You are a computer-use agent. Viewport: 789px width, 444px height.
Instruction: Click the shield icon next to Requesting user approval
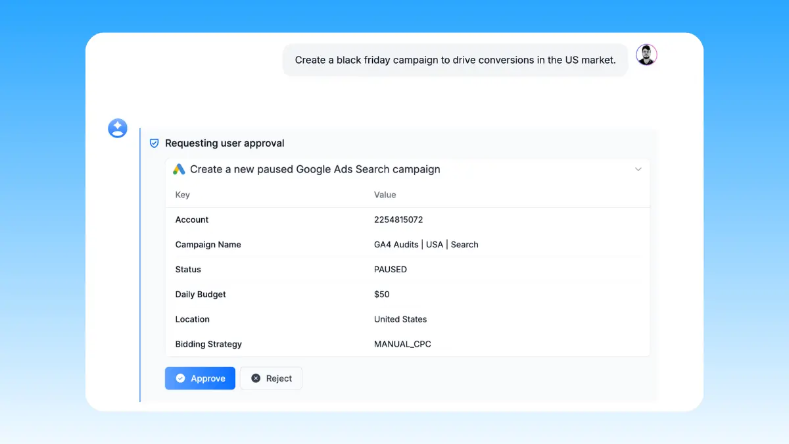(x=154, y=143)
